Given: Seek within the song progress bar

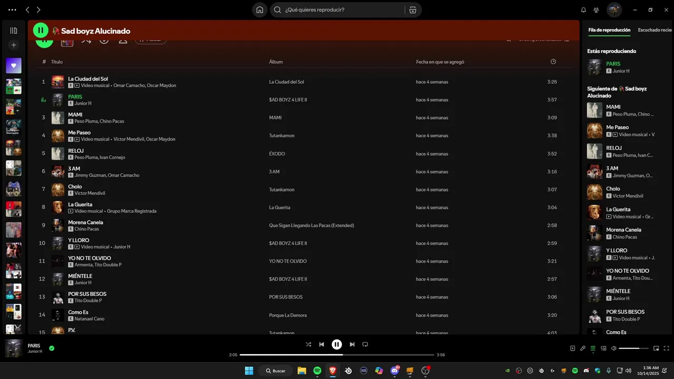Looking at the screenshot, I should tap(336, 355).
